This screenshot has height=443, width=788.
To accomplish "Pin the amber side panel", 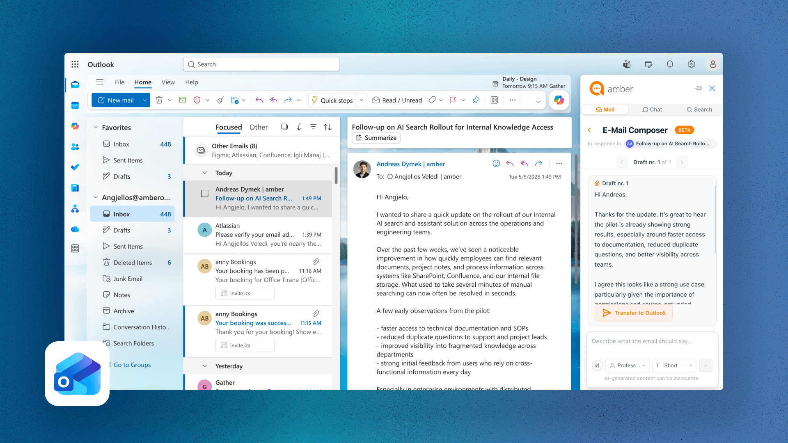I will (x=698, y=89).
